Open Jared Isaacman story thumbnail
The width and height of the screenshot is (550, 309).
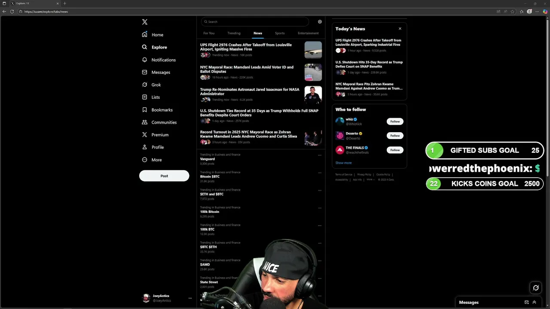pos(313,94)
